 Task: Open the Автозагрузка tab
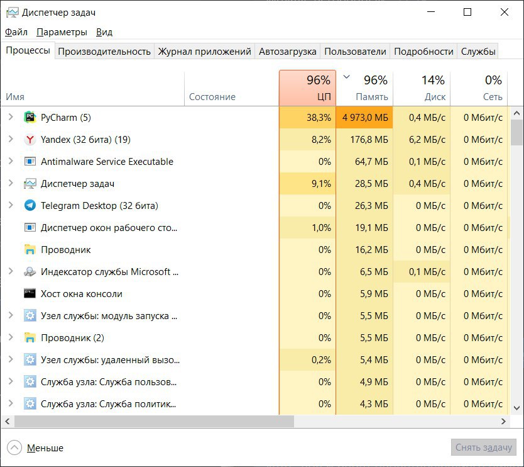tap(288, 52)
